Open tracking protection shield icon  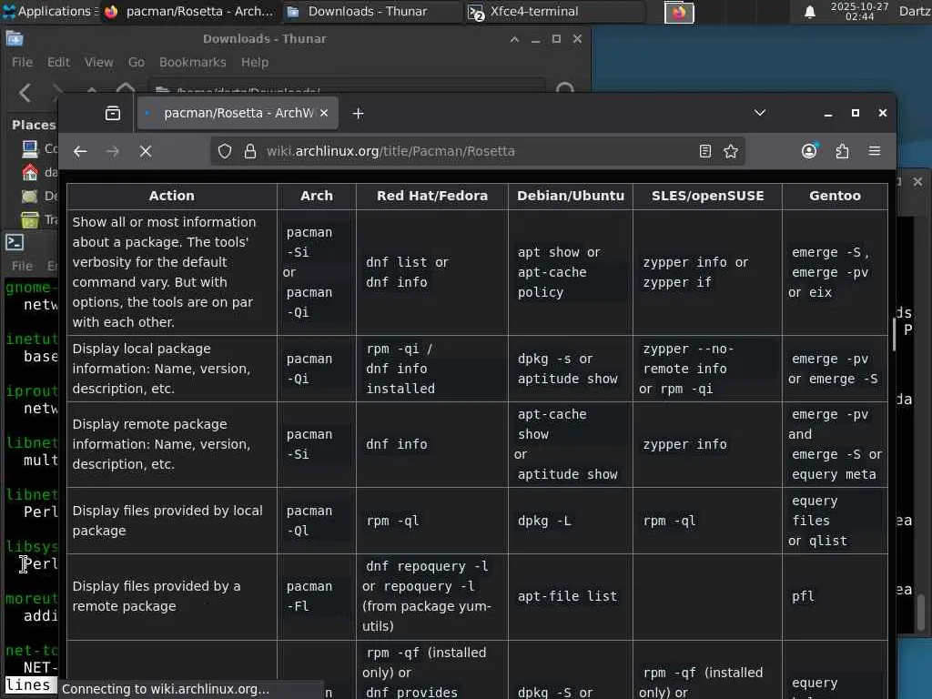(225, 152)
